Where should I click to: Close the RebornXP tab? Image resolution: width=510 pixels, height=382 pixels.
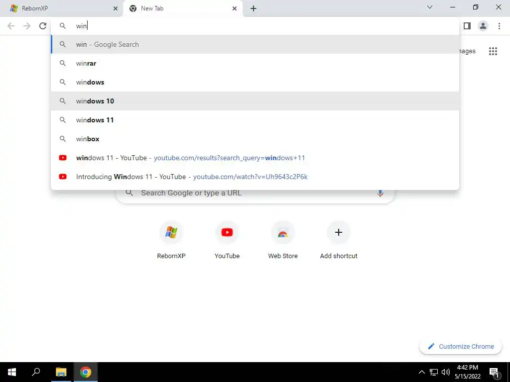115,8
